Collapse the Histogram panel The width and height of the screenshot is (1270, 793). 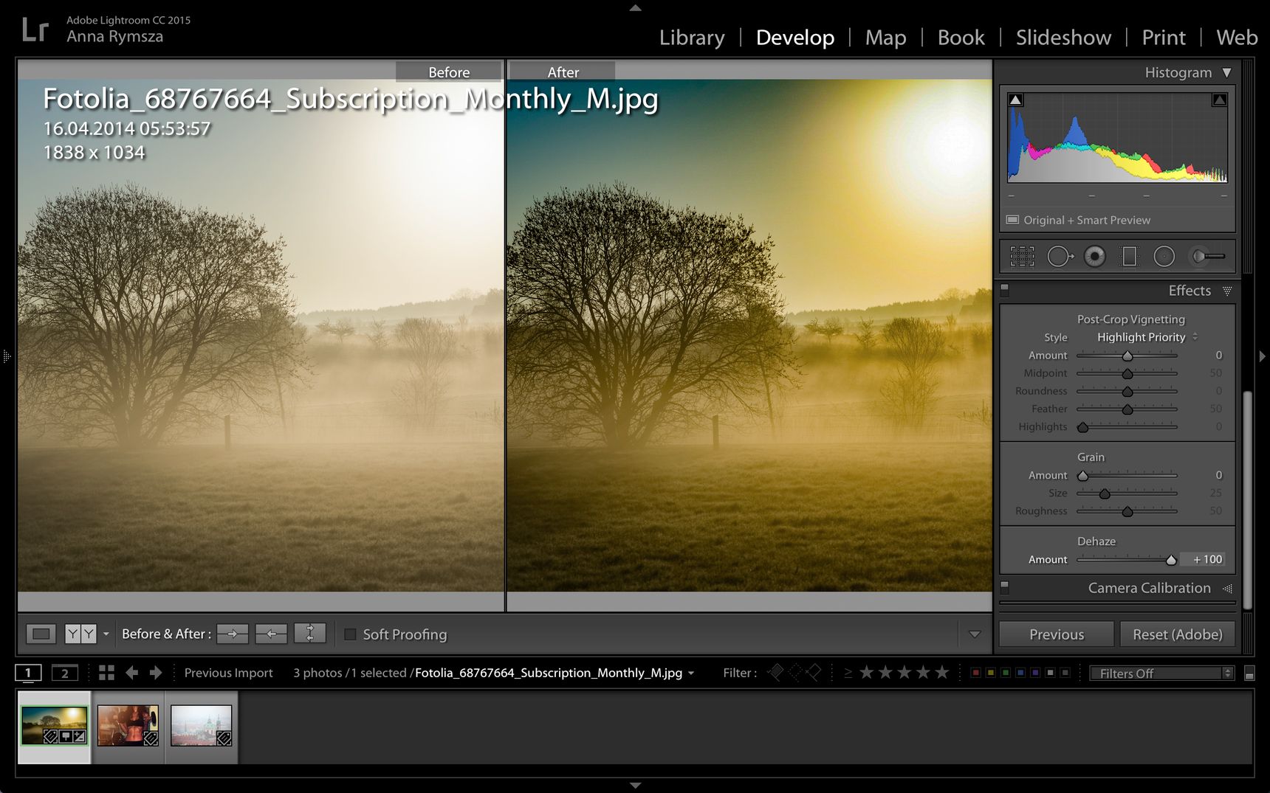[x=1226, y=72]
